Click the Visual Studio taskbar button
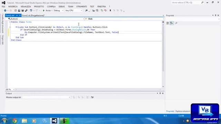The height and width of the screenshot is (124, 221). pyautogui.click(x=55, y=121)
